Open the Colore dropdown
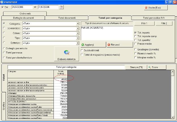177x122 pixels. pyautogui.click(x=78, y=33)
